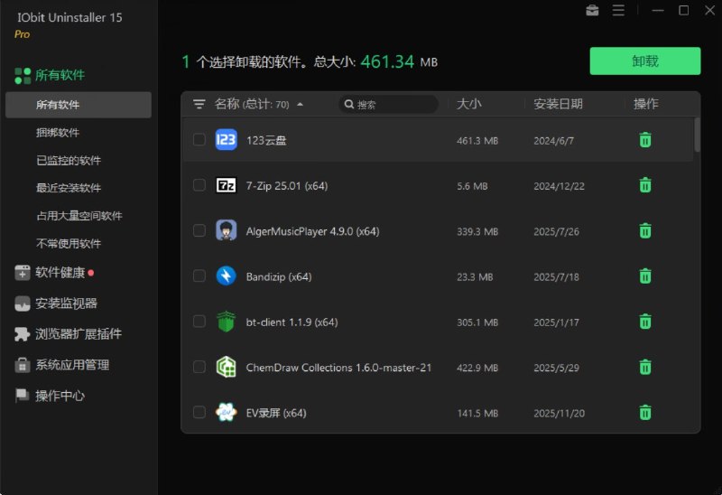Expand the 软件健康 sidebar section
Image resolution: width=722 pixels, height=495 pixels.
point(60,273)
